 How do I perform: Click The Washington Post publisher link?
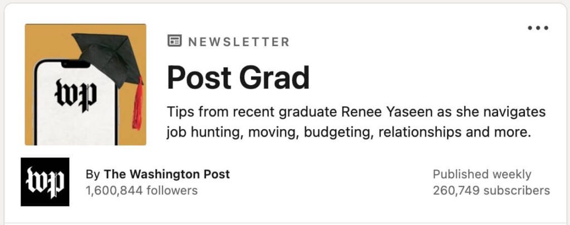tap(167, 174)
